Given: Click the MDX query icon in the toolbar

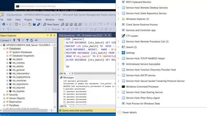Looking at the screenshot, I should point(67,24).
